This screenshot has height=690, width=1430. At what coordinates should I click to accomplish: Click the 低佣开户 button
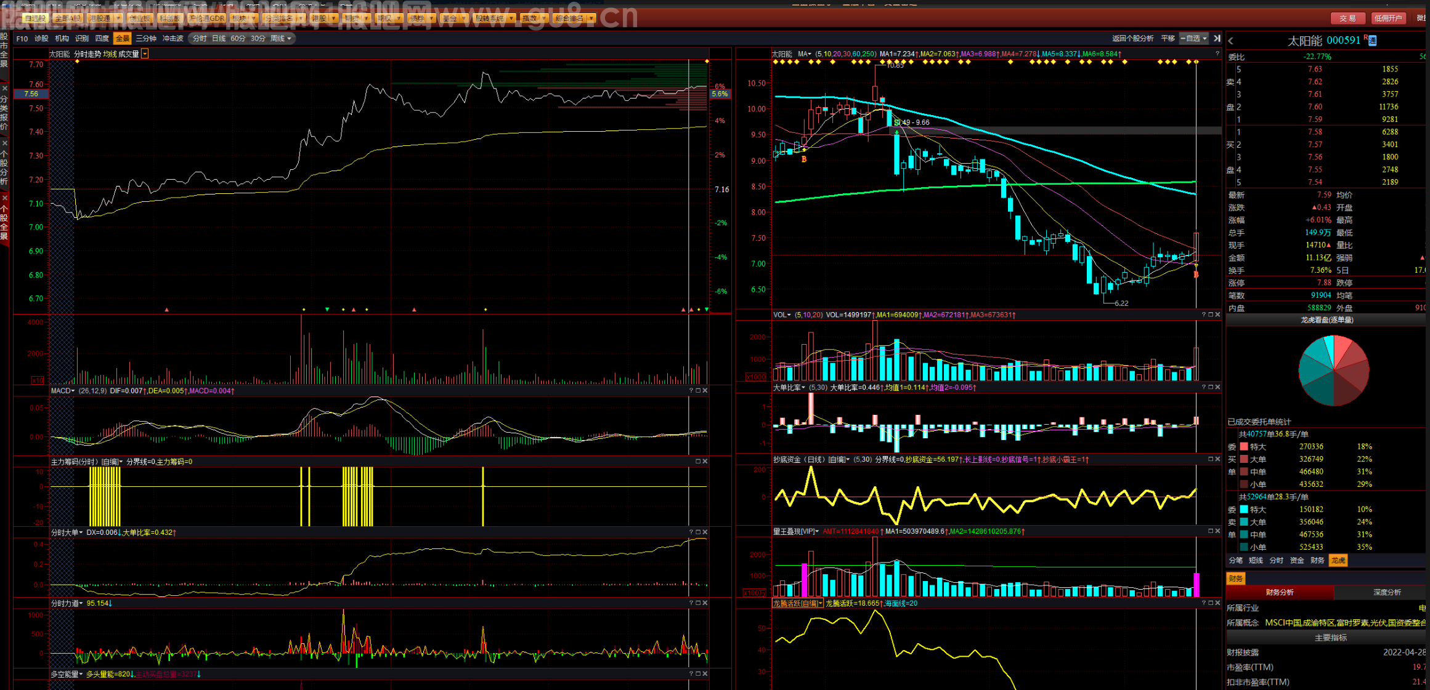(1388, 18)
